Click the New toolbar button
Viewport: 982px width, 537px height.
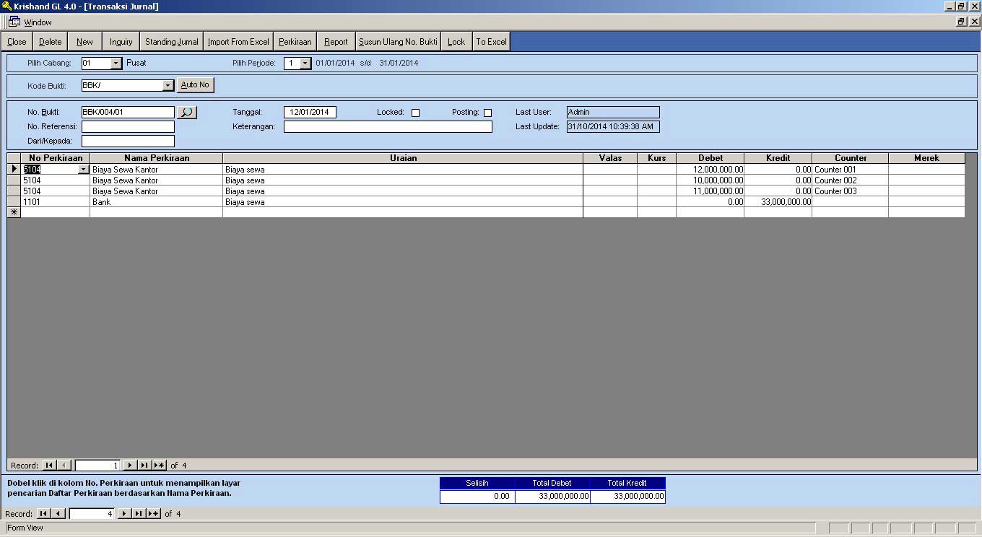(84, 42)
